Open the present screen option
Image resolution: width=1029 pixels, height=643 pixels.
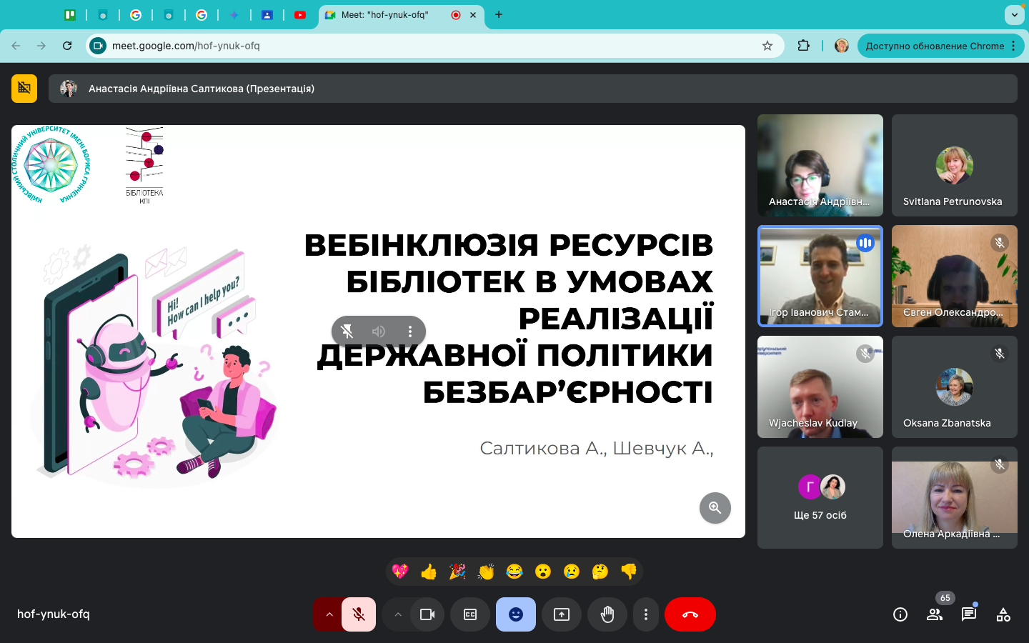pos(562,614)
